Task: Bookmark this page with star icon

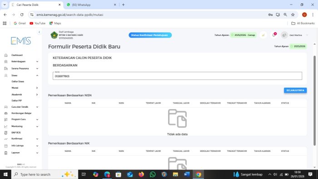Action: pyautogui.click(x=293, y=15)
